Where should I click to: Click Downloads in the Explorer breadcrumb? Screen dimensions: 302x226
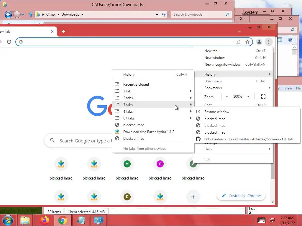point(70,14)
